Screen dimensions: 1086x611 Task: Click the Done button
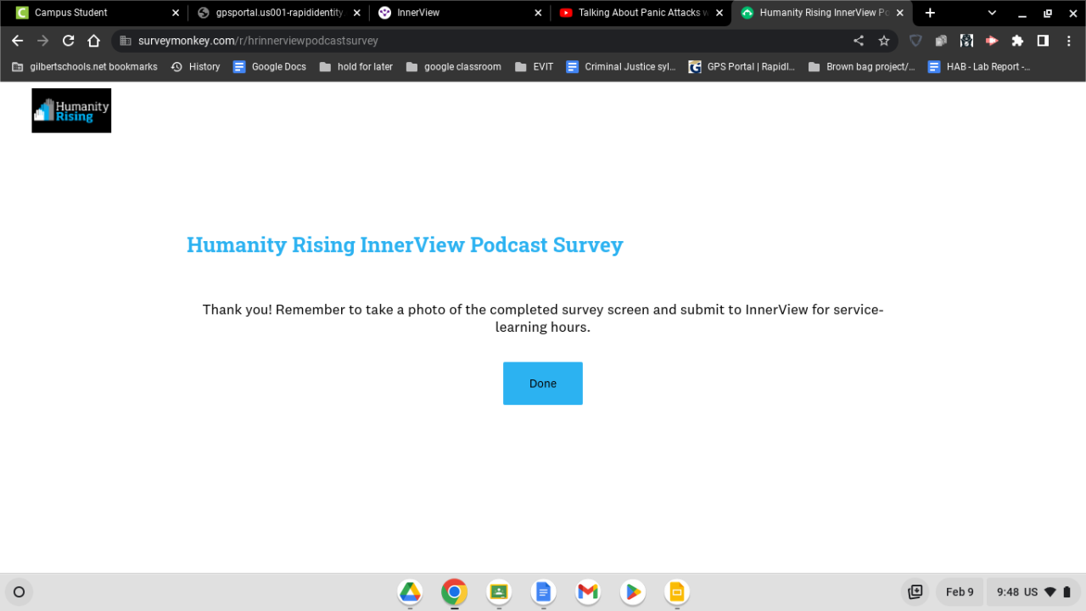[543, 384]
